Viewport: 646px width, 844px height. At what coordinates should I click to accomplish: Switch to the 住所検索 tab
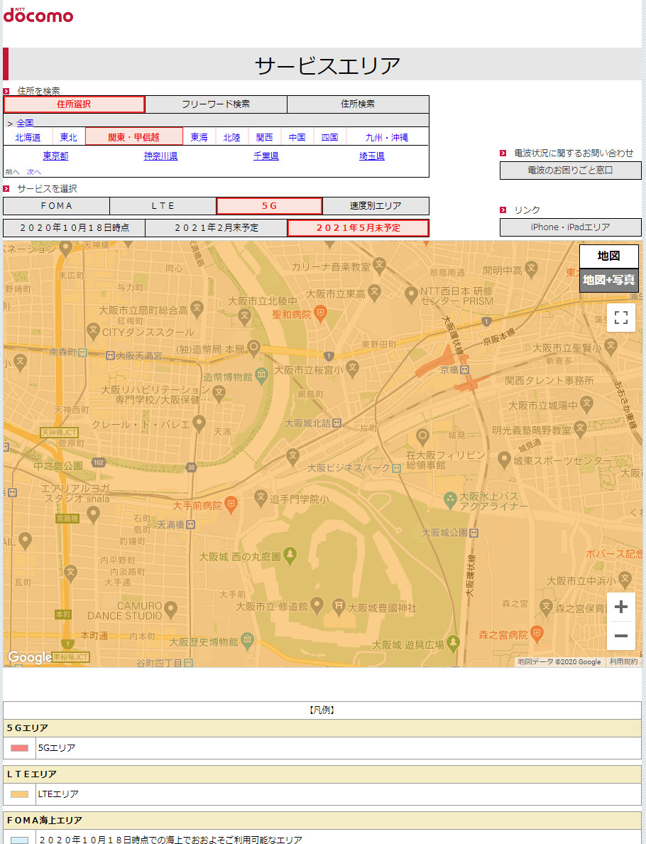click(x=358, y=104)
